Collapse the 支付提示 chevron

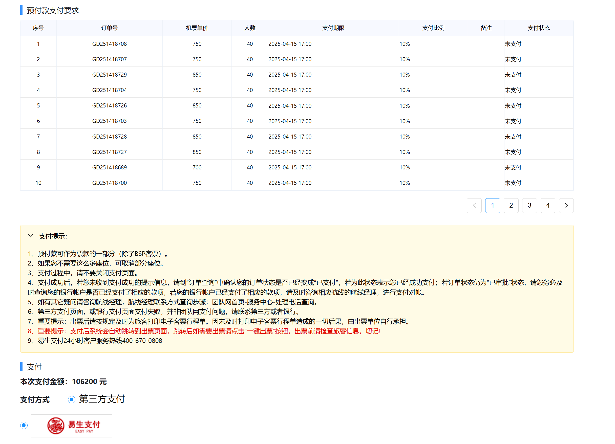pyautogui.click(x=31, y=236)
